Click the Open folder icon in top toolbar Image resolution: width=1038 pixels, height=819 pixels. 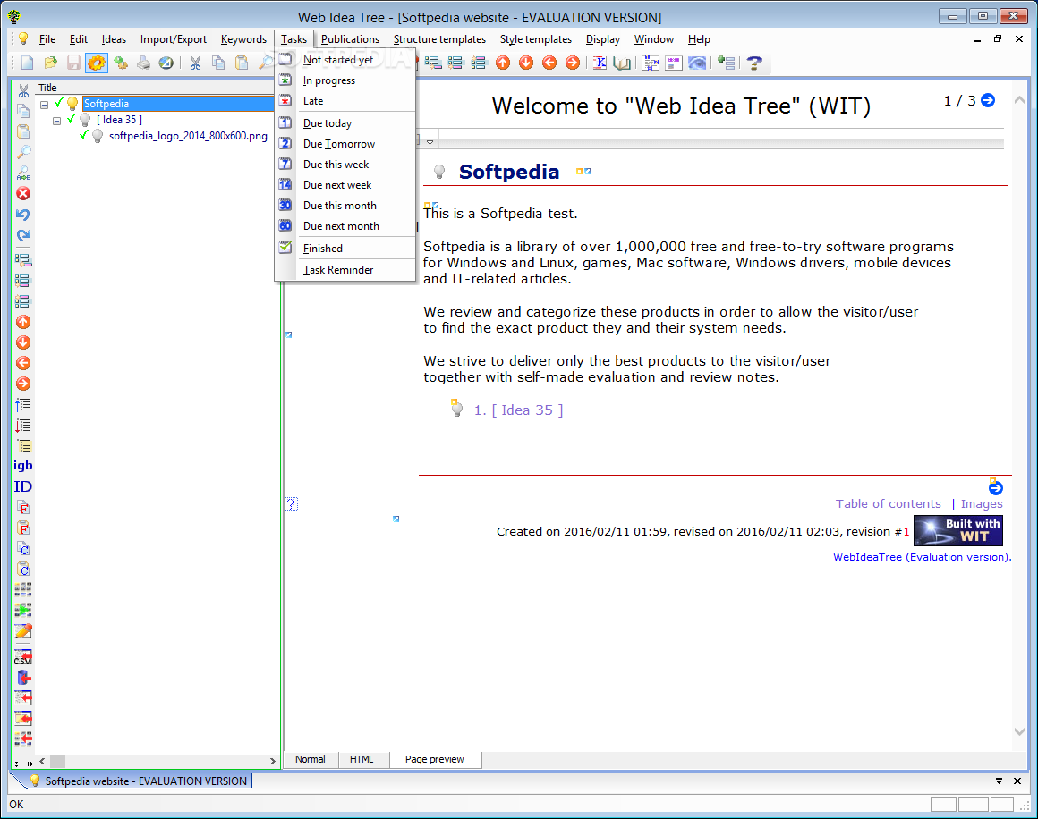pyautogui.click(x=50, y=63)
